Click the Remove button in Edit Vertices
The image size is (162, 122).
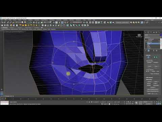(150, 82)
